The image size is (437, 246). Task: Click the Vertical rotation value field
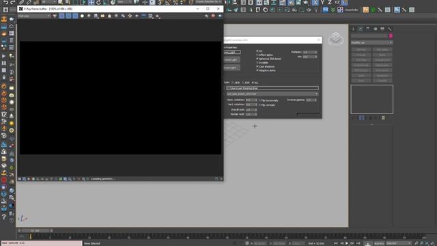tap(251, 105)
